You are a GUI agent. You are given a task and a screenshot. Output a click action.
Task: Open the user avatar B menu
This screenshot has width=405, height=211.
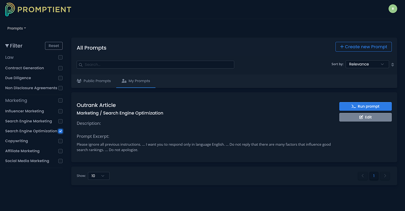click(x=393, y=8)
